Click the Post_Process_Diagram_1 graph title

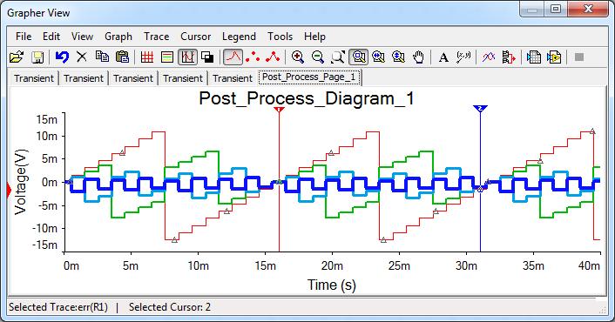(307, 98)
